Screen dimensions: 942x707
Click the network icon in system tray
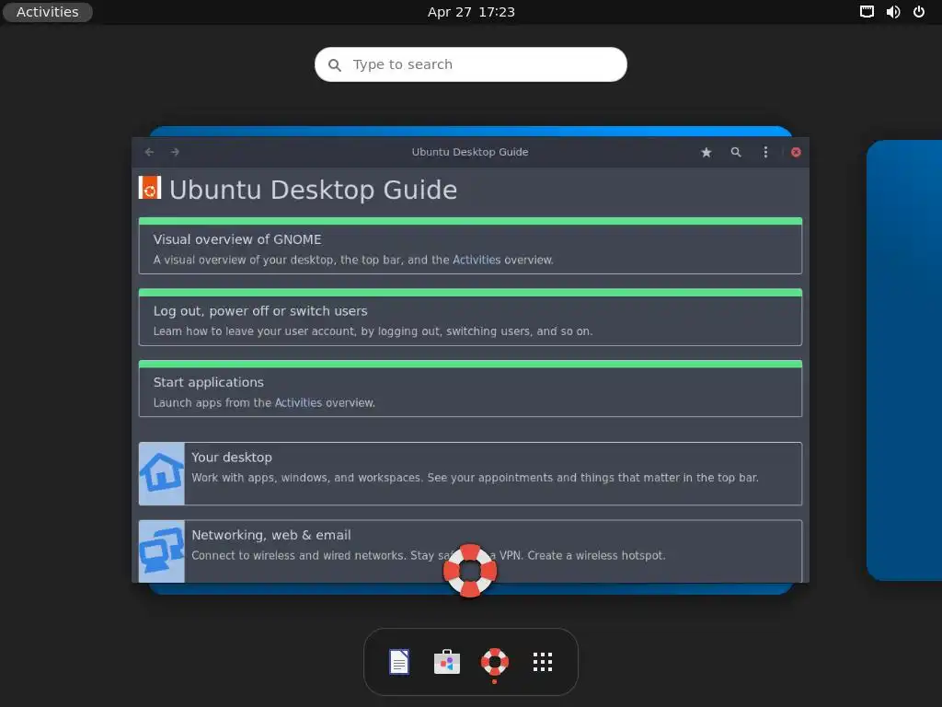(x=867, y=12)
